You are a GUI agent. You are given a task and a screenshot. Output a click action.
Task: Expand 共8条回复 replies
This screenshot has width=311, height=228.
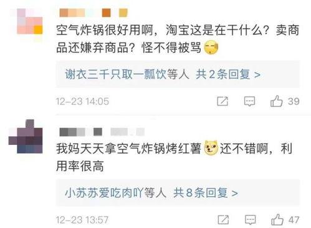[x=206, y=192]
